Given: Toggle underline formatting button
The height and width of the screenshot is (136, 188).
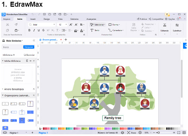Looking at the screenshot, I should click(39, 30).
